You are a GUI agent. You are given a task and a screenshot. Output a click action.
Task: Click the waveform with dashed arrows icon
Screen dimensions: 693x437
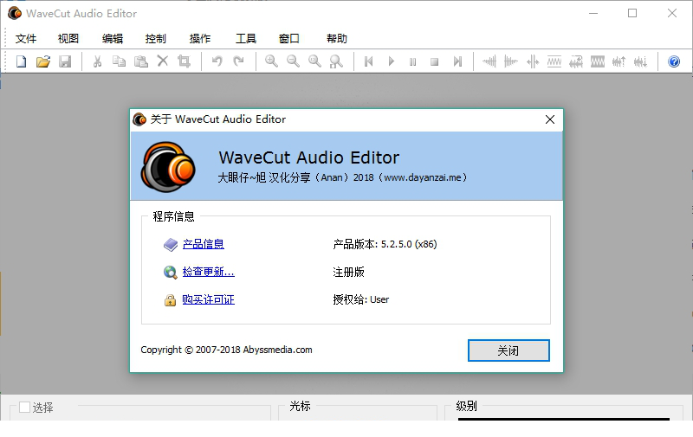[576, 61]
